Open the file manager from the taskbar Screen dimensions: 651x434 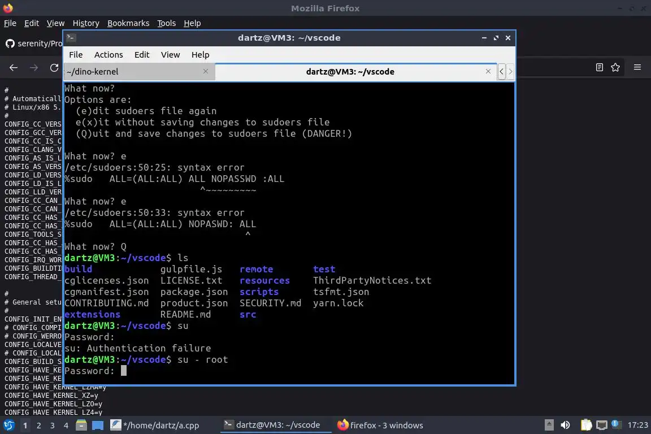(81, 426)
